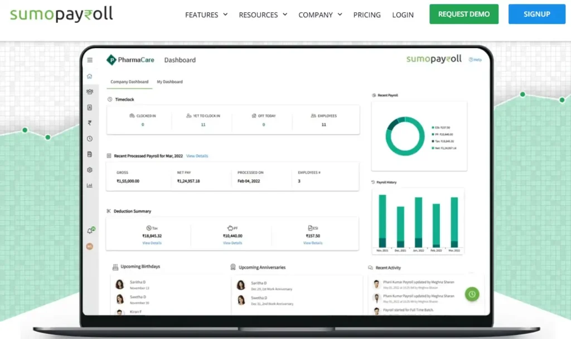Expand the FEATURES dropdown chevron

[x=225, y=14]
